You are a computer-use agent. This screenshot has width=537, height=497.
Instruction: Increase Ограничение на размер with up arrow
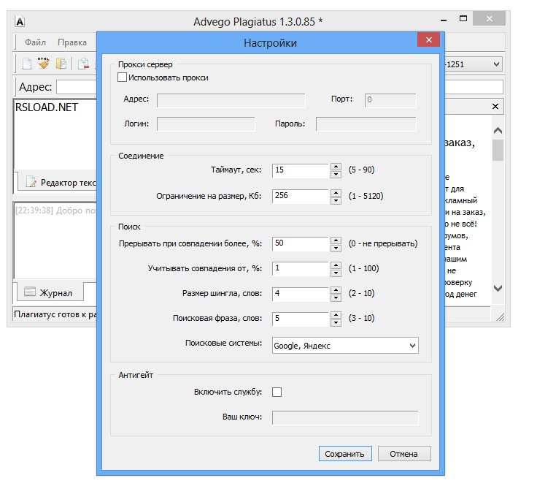[x=336, y=193]
